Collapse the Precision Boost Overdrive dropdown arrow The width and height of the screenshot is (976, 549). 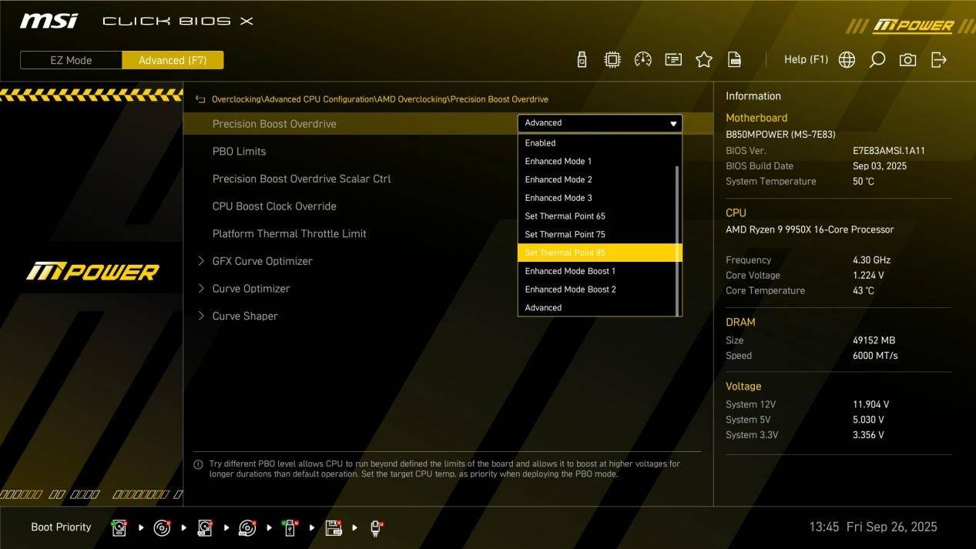pyautogui.click(x=673, y=124)
